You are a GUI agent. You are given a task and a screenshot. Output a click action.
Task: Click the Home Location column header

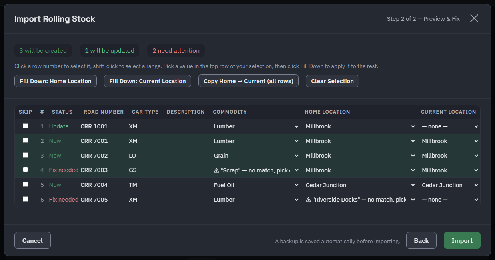tap(327, 112)
